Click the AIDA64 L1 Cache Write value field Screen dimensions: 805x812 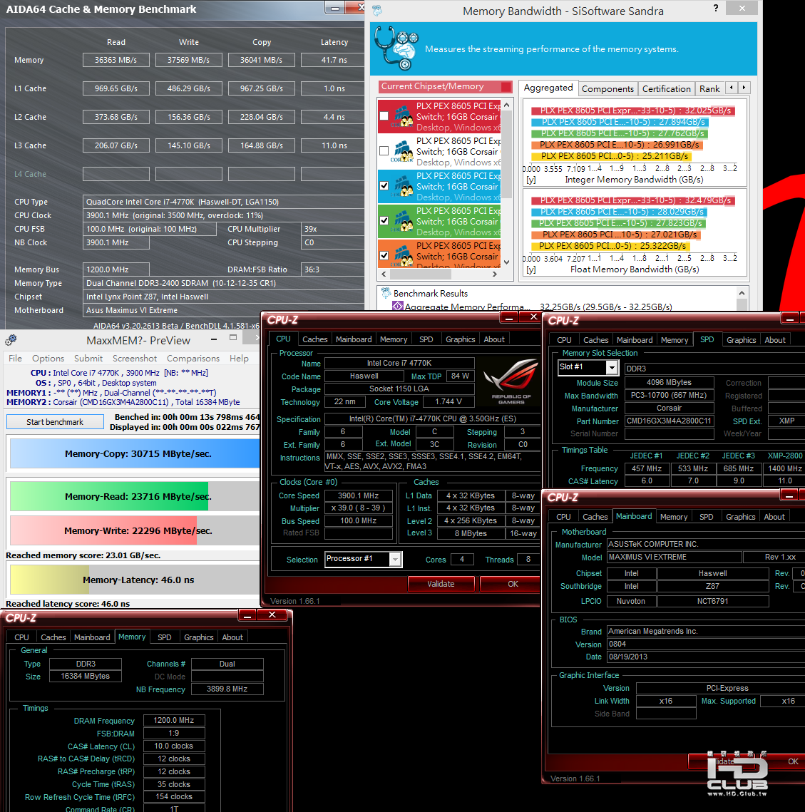(x=188, y=88)
